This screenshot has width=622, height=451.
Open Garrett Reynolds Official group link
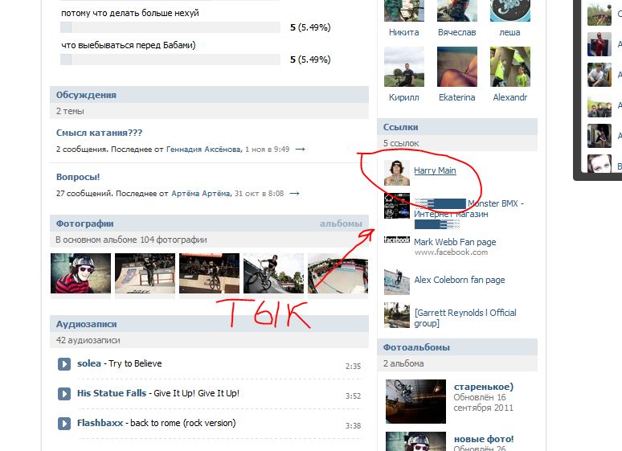tap(465, 318)
